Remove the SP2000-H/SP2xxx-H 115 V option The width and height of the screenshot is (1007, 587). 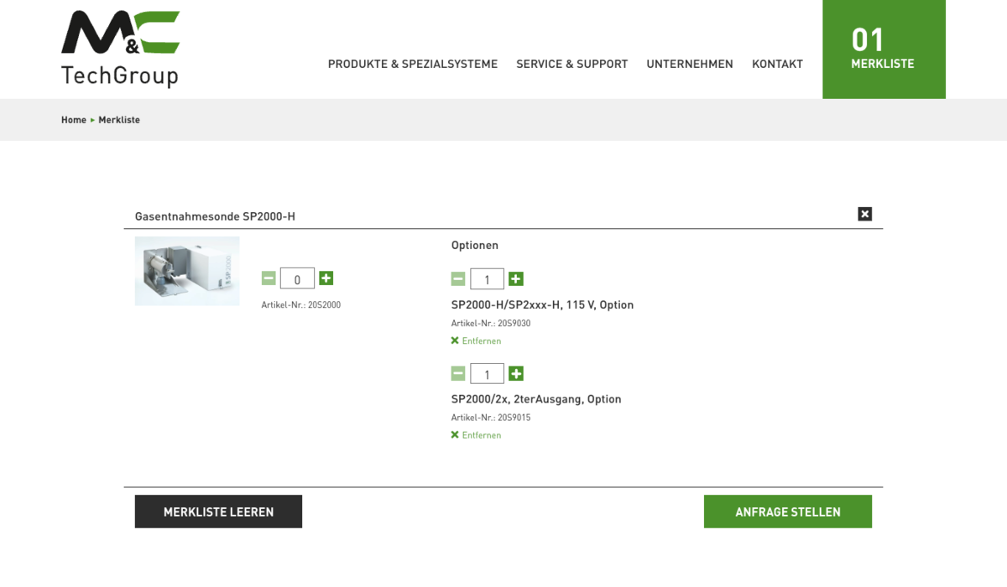click(x=476, y=341)
